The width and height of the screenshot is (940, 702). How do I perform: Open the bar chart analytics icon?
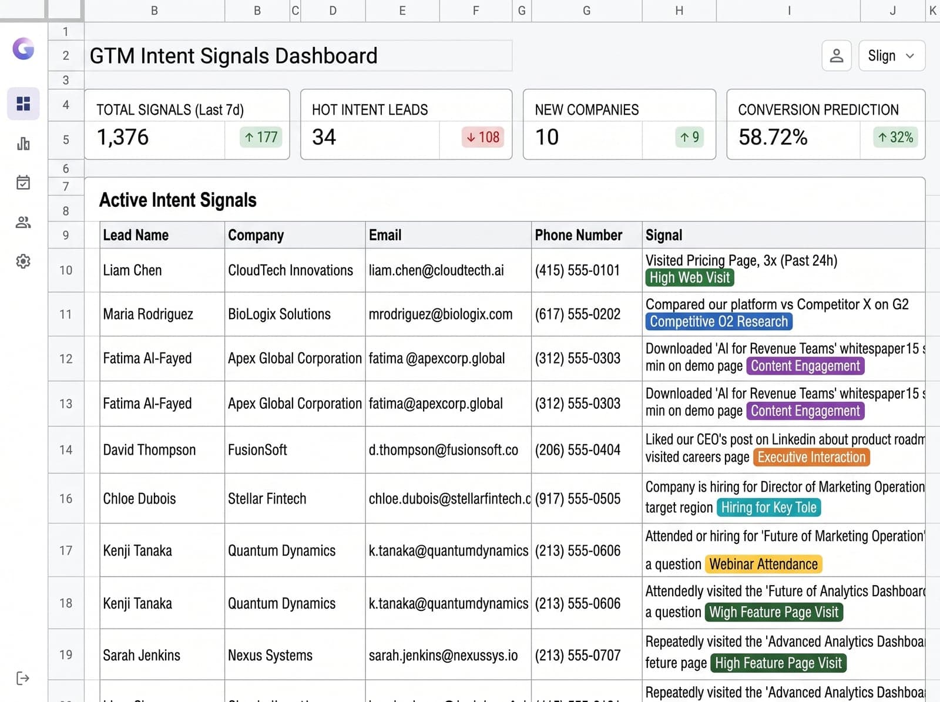[x=23, y=143]
